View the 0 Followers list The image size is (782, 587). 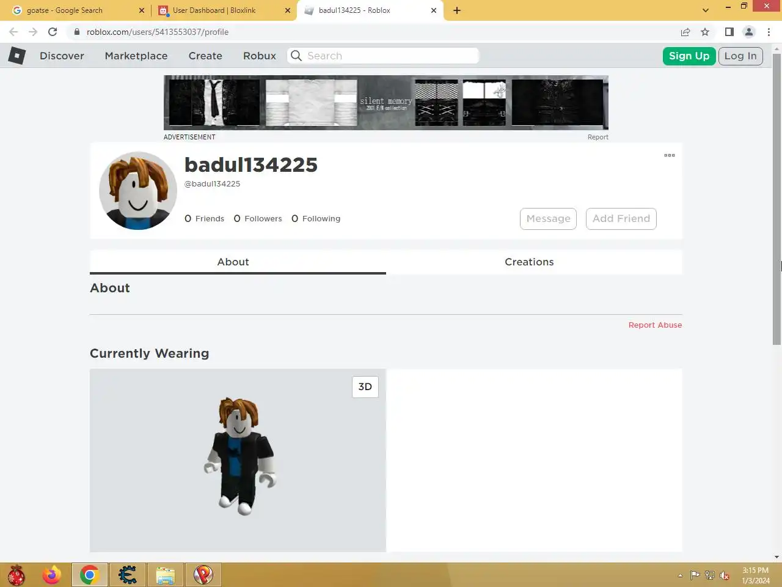pyautogui.click(x=258, y=218)
